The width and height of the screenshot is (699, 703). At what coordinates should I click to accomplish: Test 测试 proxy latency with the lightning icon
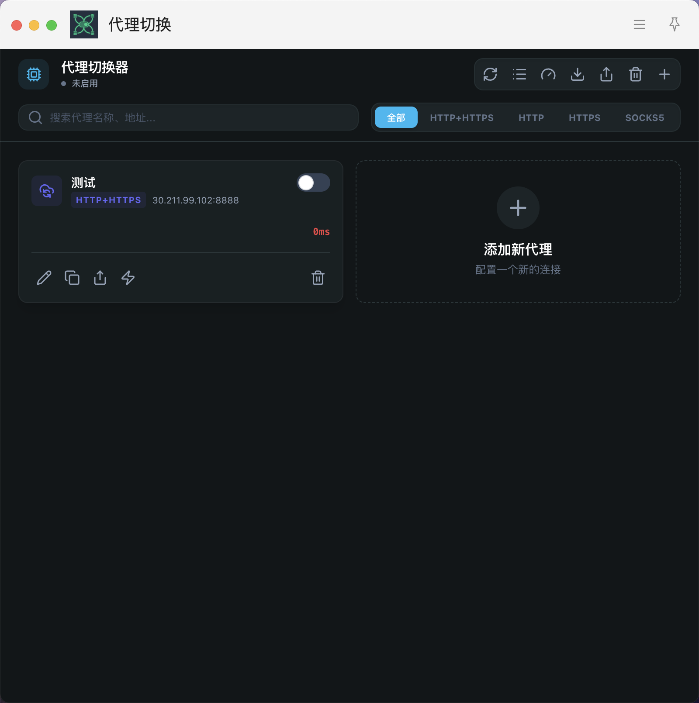tap(128, 278)
